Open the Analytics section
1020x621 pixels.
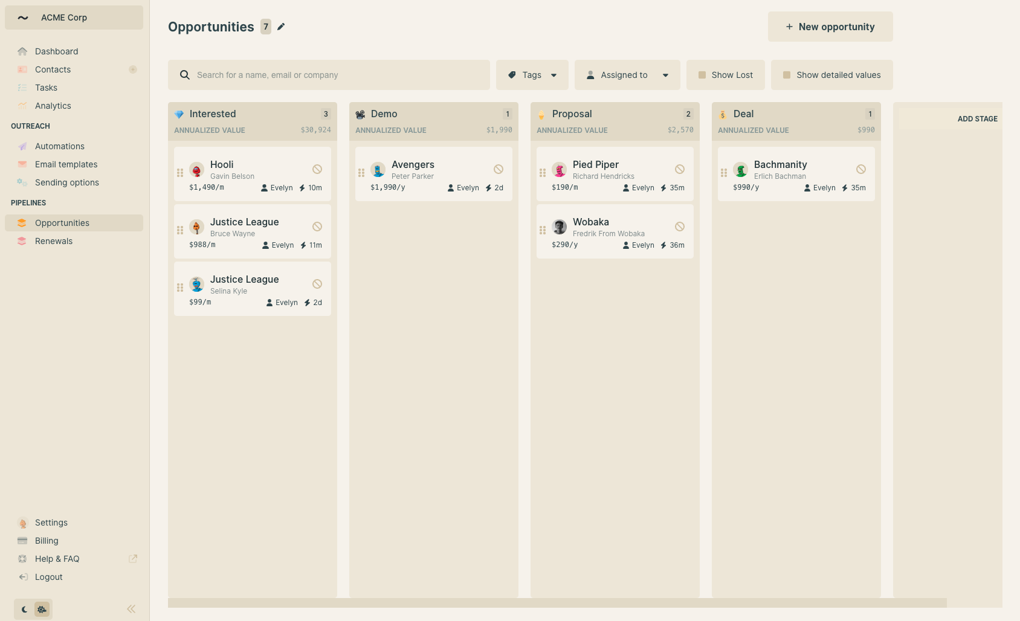pyautogui.click(x=74, y=106)
